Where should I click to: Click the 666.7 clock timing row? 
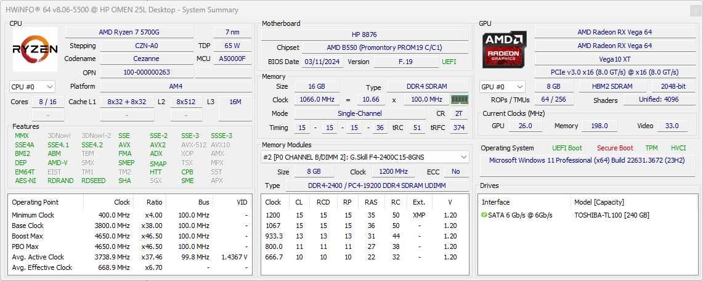tap(365, 257)
